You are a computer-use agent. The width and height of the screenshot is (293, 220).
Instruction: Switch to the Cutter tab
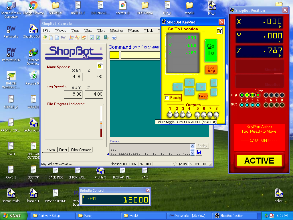63,150
